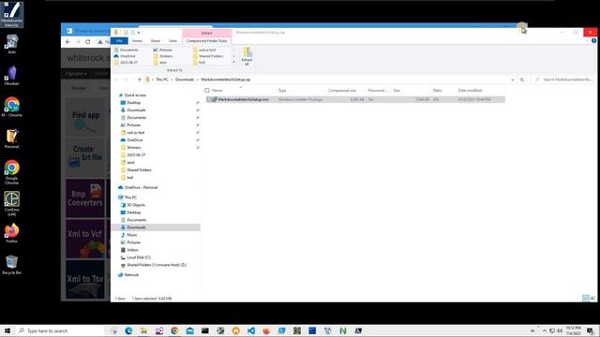Select Compressed Folder Tools tab
This screenshot has width=600, height=337.
click(x=206, y=40)
